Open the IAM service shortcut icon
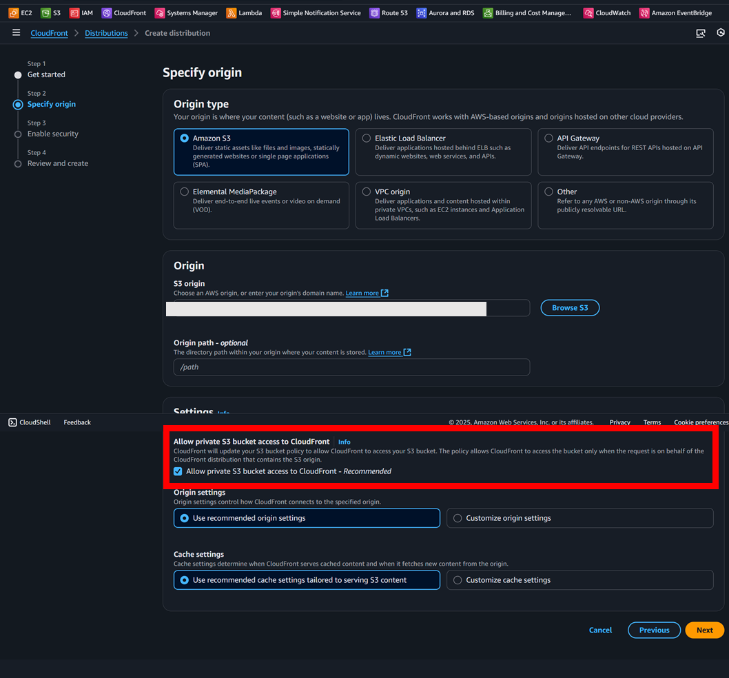 [x=74, y=13]
